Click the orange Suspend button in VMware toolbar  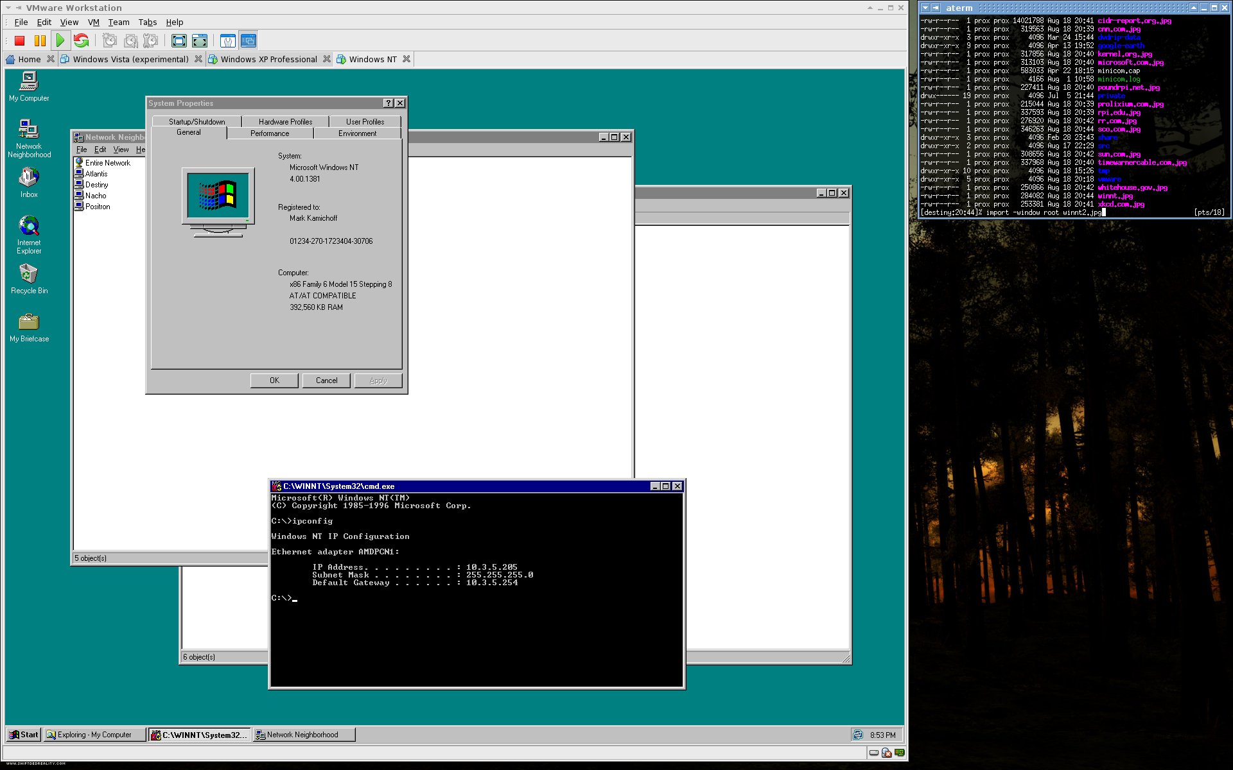pyautogui.click(x=40, y=41)
